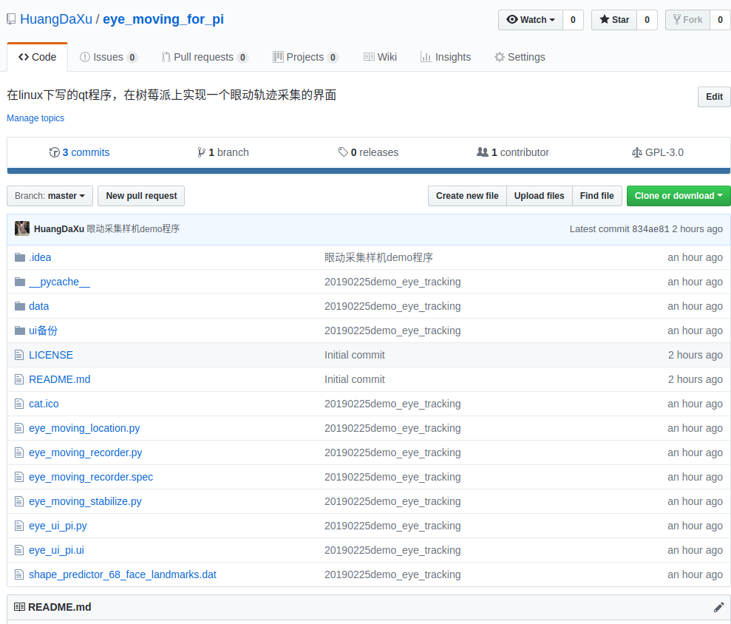Open latest commit hash 834ae81
Screen dimensions: 731x624
pos(650,229)
